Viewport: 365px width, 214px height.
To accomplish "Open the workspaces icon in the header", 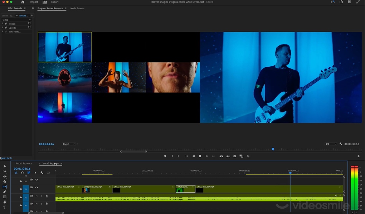I will coord(333,2).
